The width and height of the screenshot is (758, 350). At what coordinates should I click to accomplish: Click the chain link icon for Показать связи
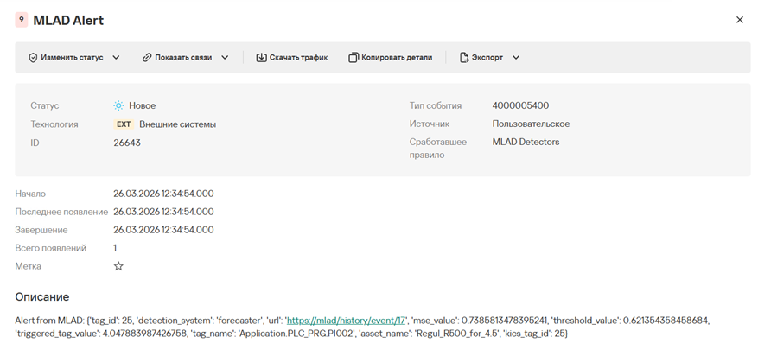click(147, 58)
